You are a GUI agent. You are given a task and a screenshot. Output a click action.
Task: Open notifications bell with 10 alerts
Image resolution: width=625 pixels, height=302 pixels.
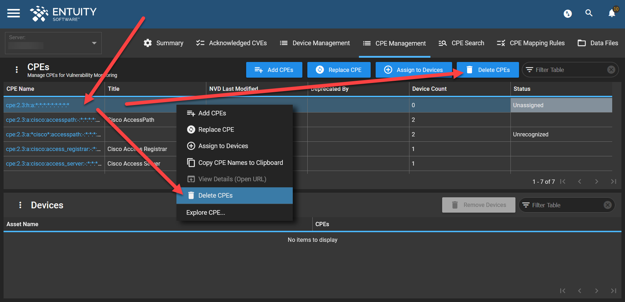pos(612,13)
